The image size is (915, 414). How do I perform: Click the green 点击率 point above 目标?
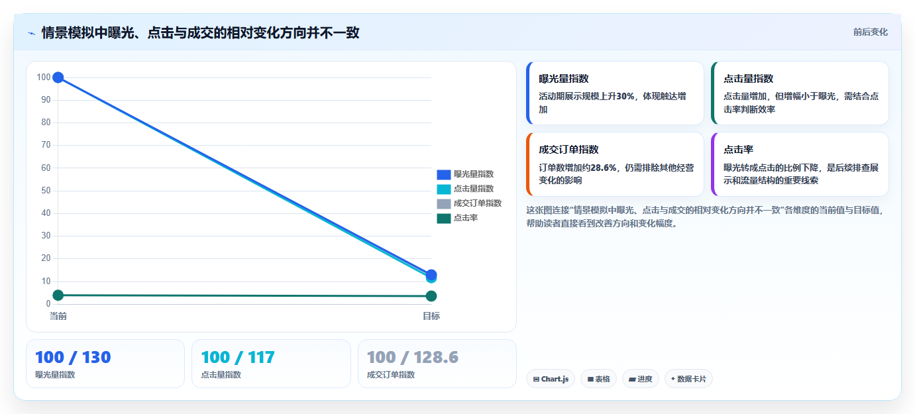coord(431,296)
